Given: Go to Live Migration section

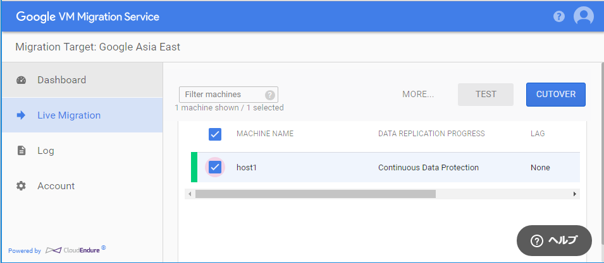Looking at the screenshot, I should [82, 115].
